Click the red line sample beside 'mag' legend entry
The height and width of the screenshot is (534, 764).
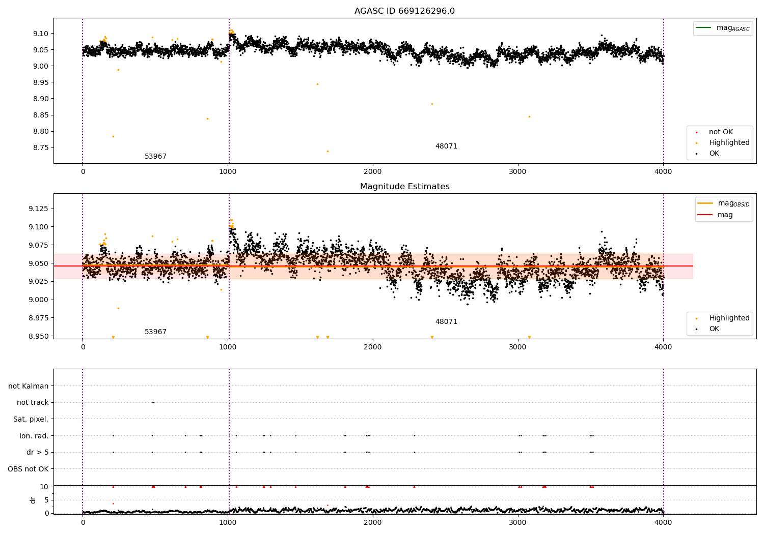(705, 215)
